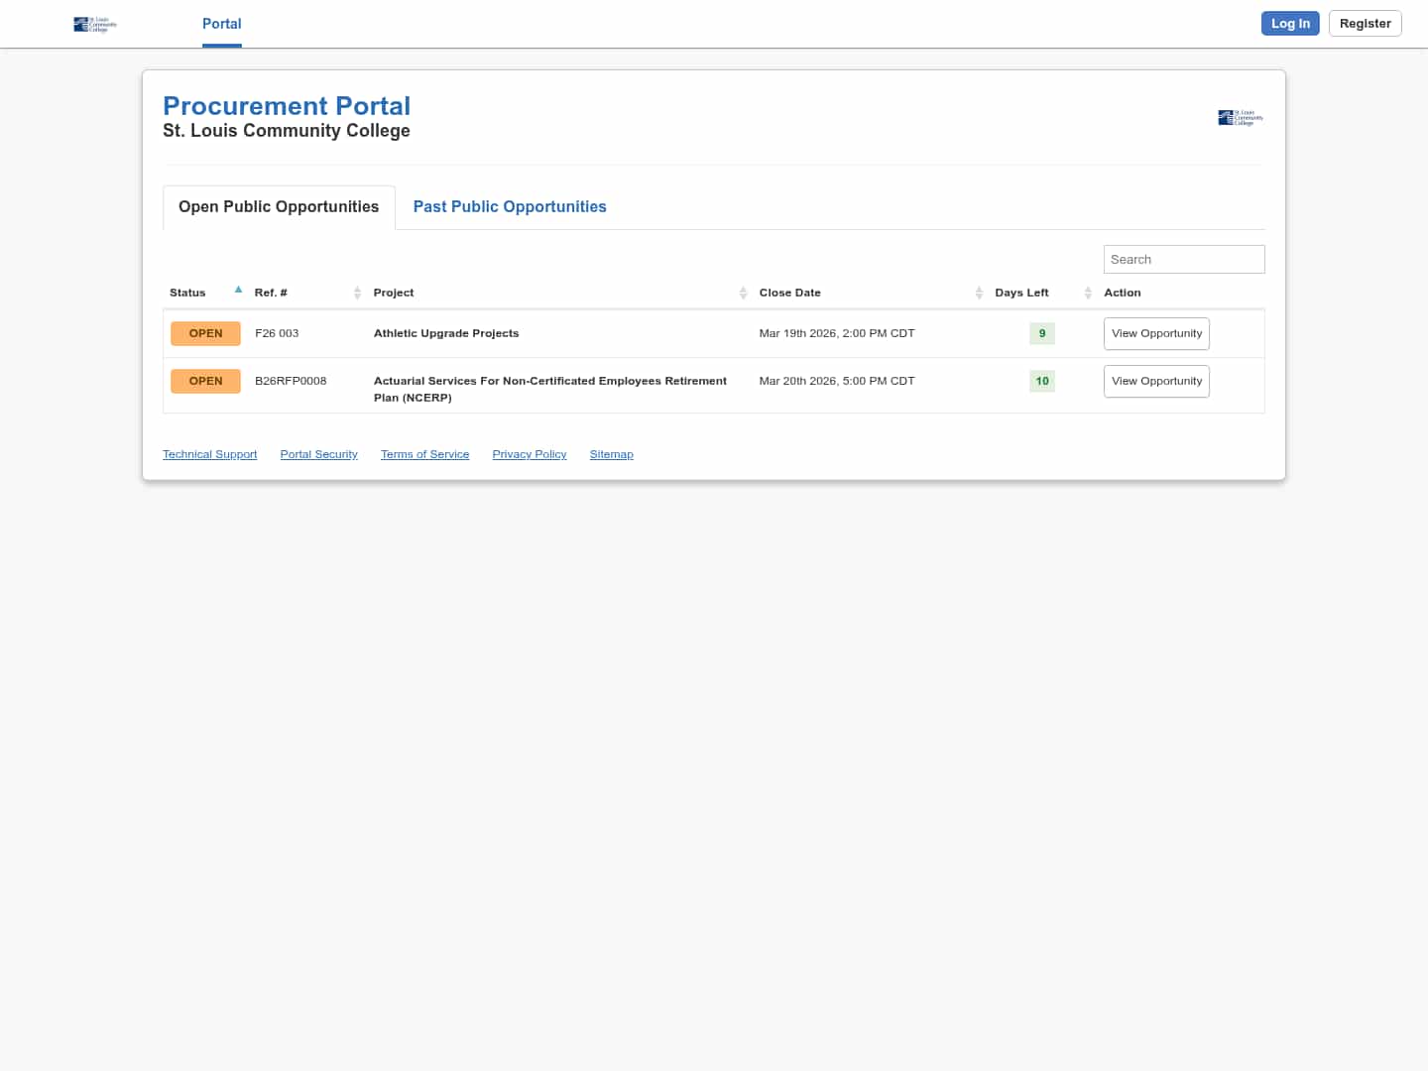Switch to the Past Public Opportunities tab
Image resolution: width=1428 pixels, height=1071 pixels.
[510, 206]
